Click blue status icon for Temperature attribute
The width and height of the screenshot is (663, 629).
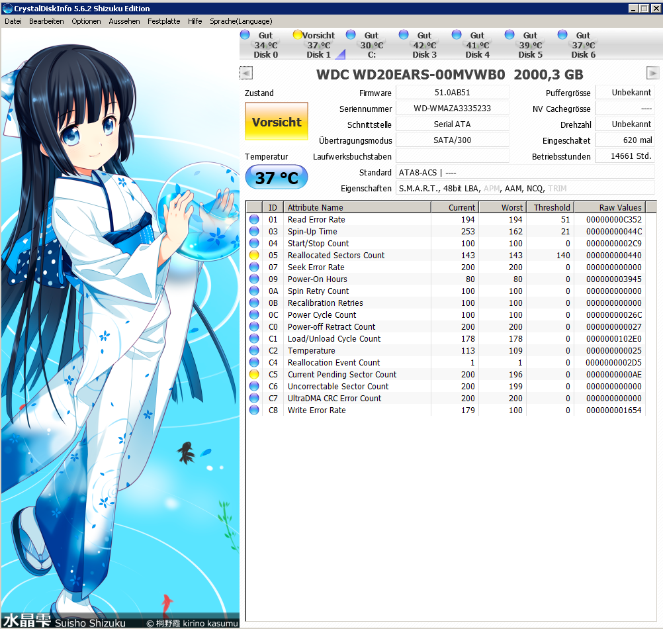[253, 350]
